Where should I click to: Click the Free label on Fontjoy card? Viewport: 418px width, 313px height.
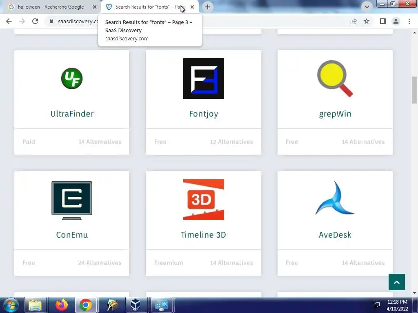click(160, 142)
